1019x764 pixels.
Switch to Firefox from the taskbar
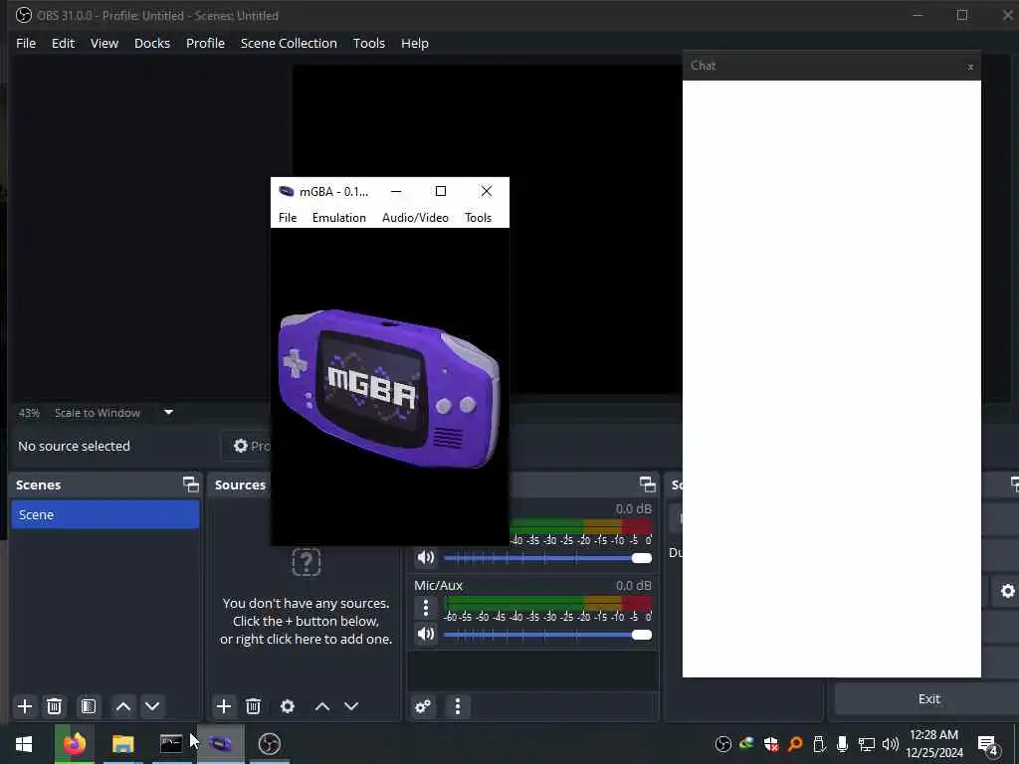(x=74, y=744)
